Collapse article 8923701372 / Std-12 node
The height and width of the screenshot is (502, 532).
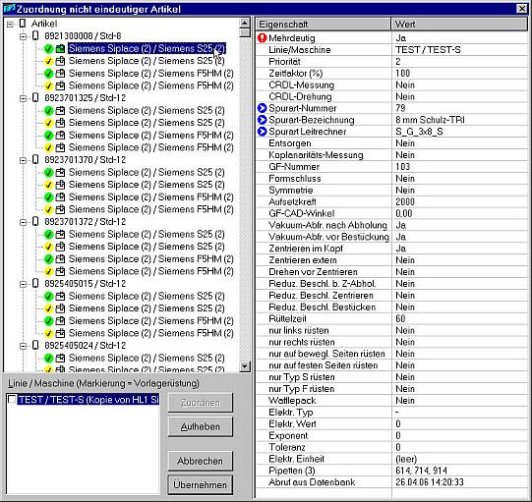tap(23, 222)
